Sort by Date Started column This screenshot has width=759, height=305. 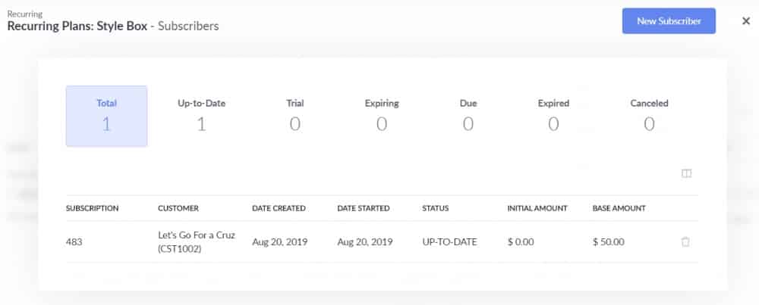coord(364,208)
